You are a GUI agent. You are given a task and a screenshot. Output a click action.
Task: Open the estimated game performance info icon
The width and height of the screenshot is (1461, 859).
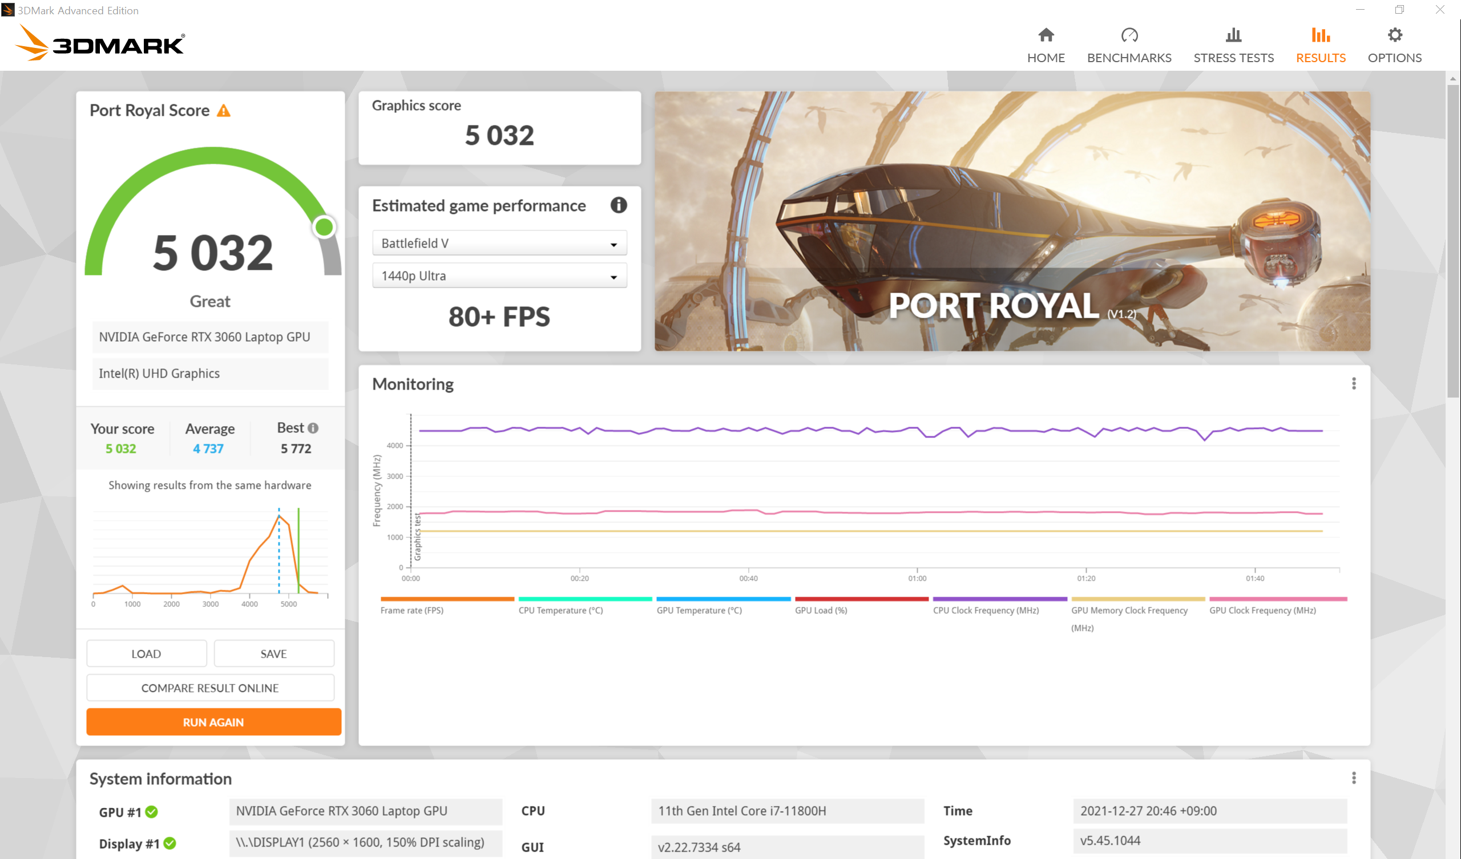pos(619,205)
